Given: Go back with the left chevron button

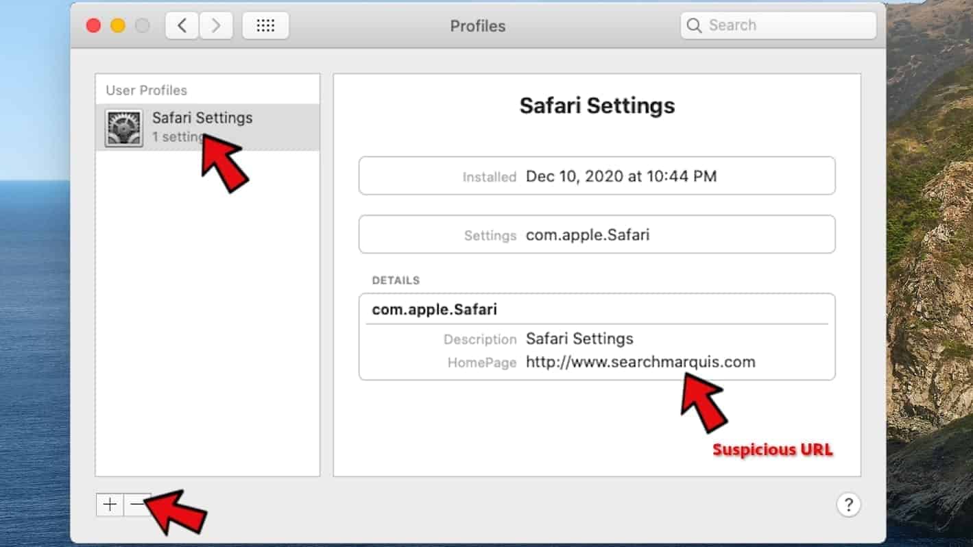Looking at the screenshot, I should [x=182, y=26].
